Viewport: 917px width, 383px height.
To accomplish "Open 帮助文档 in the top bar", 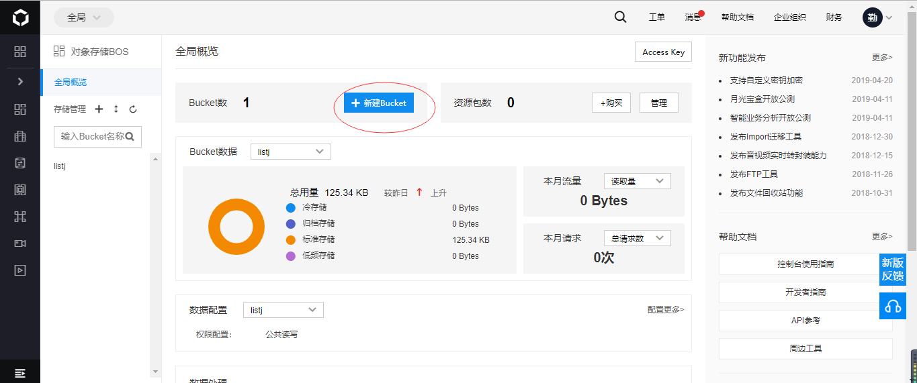I will (738, 17).
